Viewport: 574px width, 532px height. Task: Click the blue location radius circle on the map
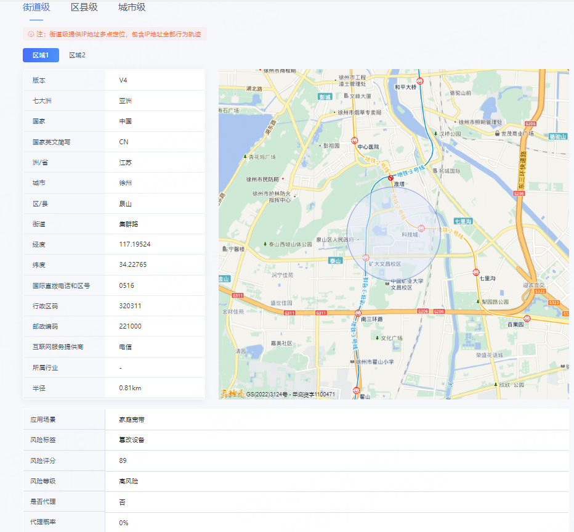[x=394, y=234]
